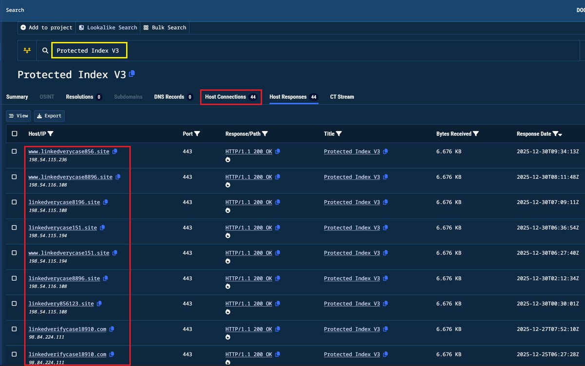Copy the linkedverycase8196.site hostname

coord(105,202)
